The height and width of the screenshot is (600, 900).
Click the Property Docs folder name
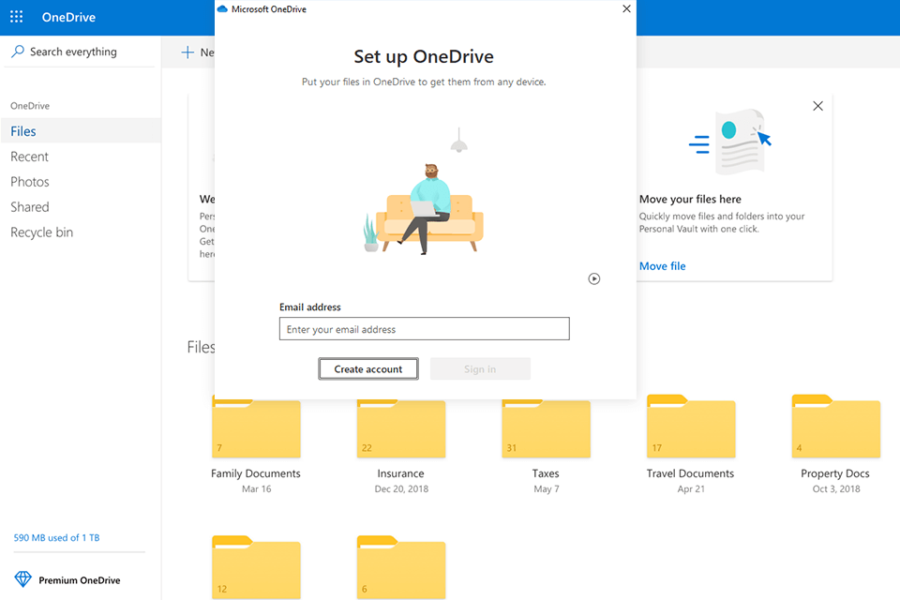835,473
